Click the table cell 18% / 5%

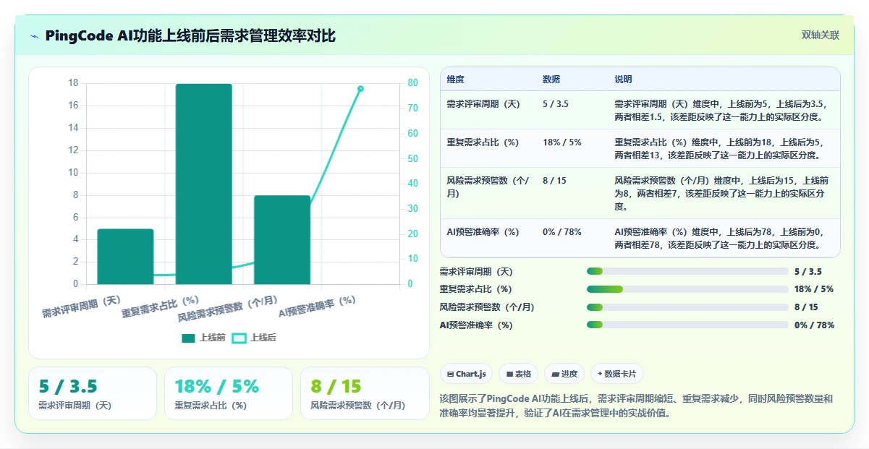pos(562,142)
